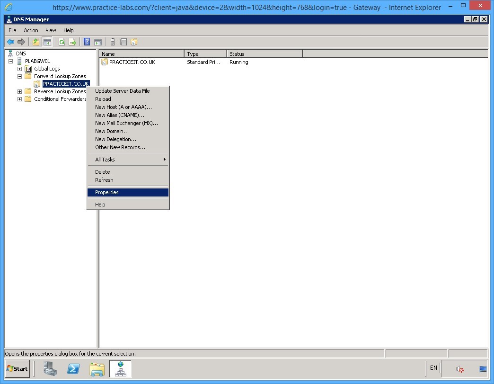Click the EN language indicator in the tray
494x384 pixels.
click(x=433, y=368)
